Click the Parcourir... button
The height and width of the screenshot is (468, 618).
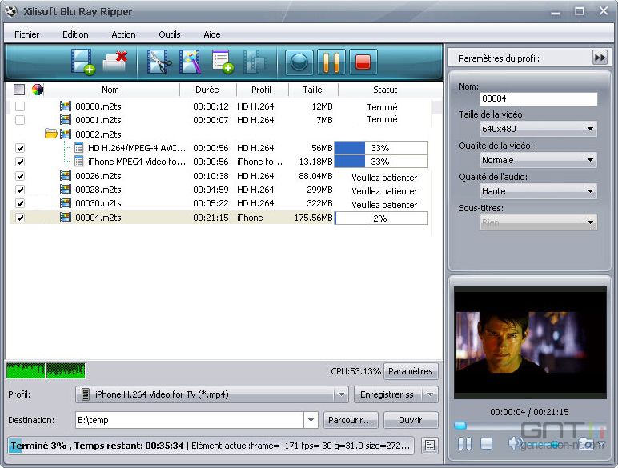coord(351,420)
